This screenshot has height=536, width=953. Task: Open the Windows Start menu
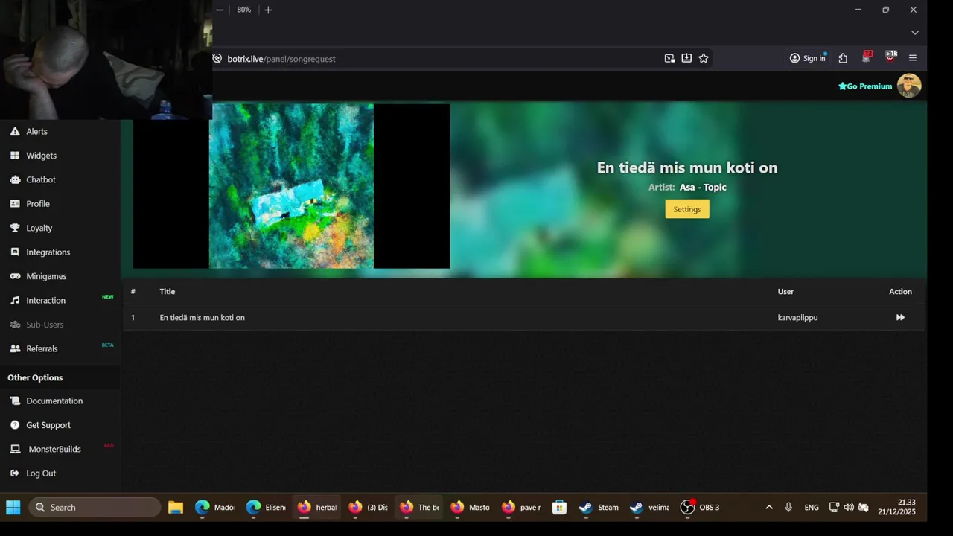(13, 508)
